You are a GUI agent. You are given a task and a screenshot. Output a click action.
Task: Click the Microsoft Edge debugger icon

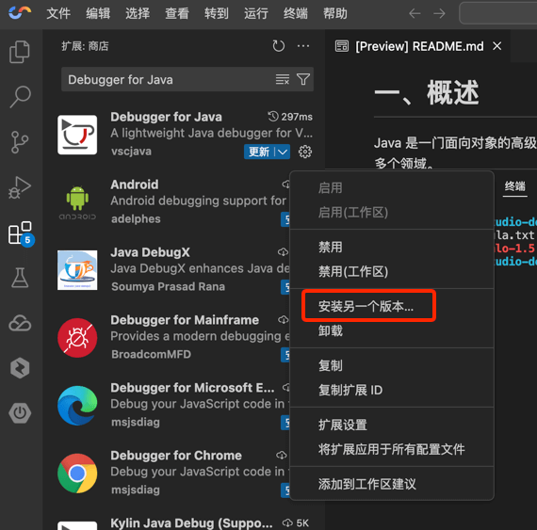[x=77, y=406]
